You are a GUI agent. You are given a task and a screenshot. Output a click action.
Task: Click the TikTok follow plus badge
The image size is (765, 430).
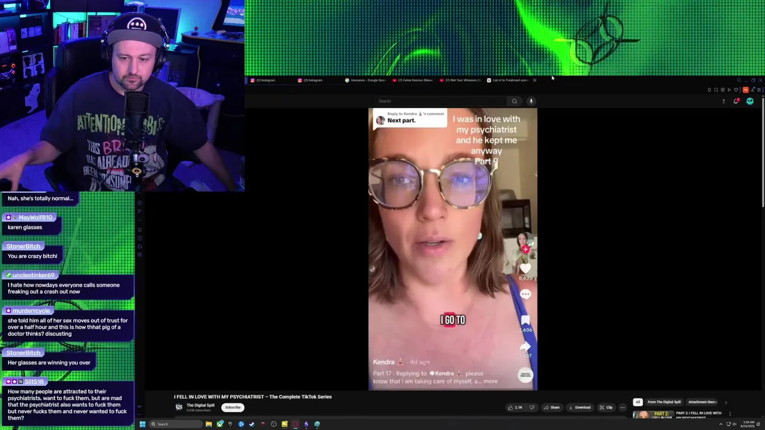click(525, 250)
